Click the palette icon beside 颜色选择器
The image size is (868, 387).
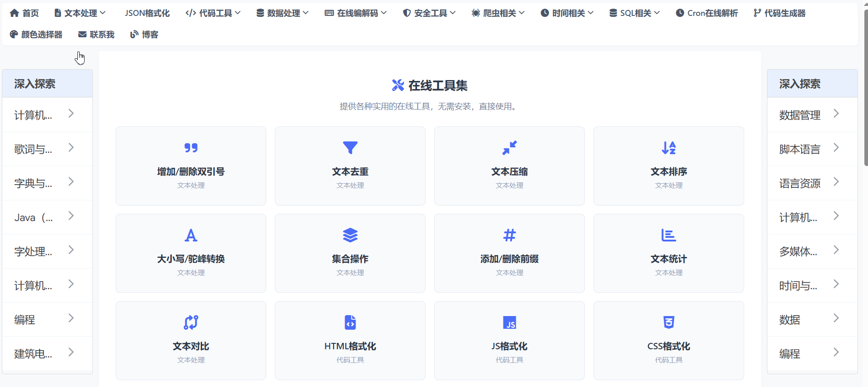[x=14, y=35]
